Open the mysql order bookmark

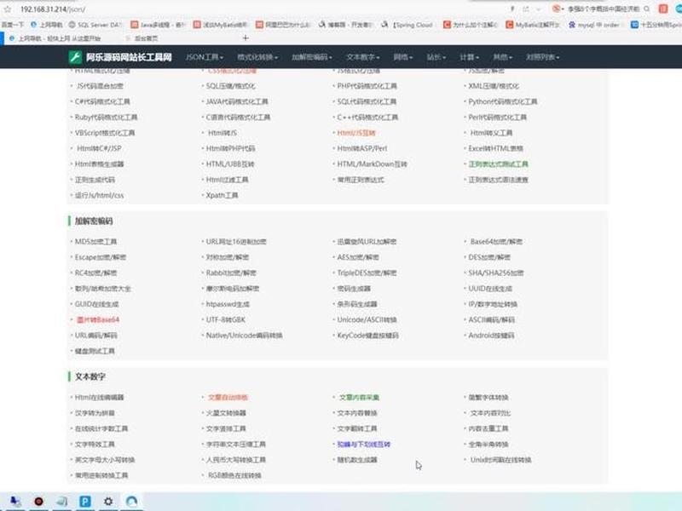(x=593, y=25)
